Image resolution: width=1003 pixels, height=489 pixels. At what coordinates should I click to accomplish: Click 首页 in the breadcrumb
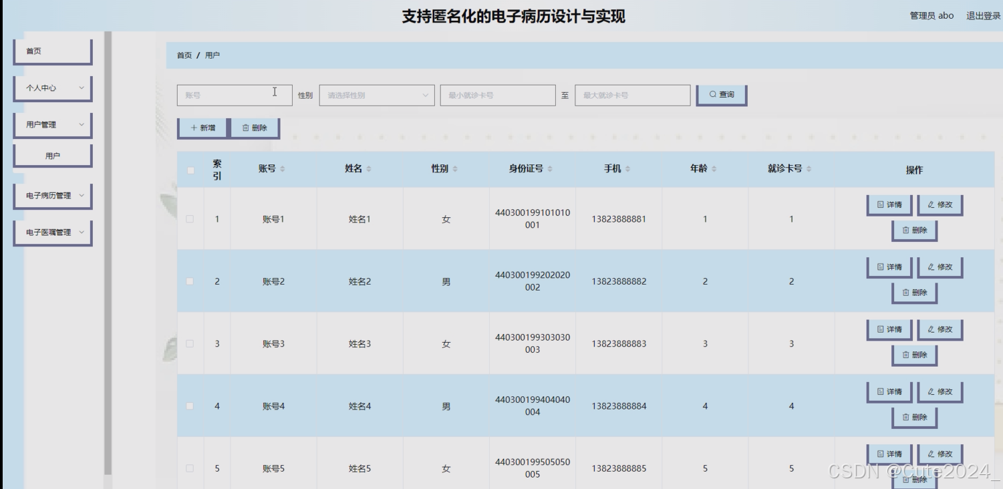(x=184, y=55)
